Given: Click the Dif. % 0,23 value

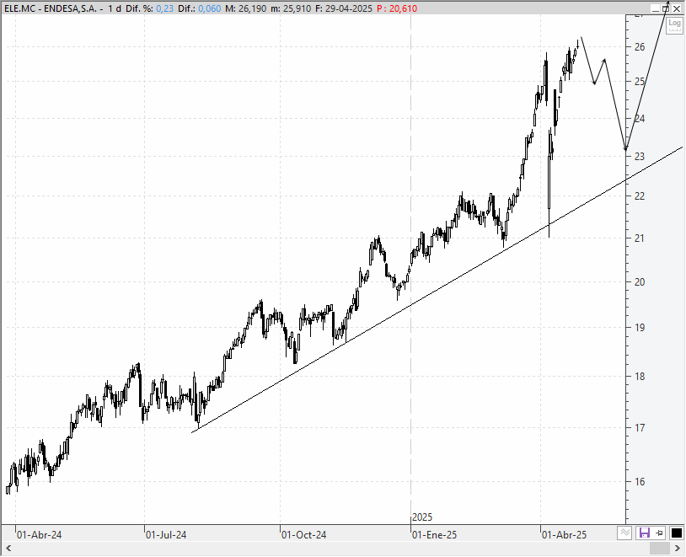Looking at the screenshot, I should tap(164, 8).
